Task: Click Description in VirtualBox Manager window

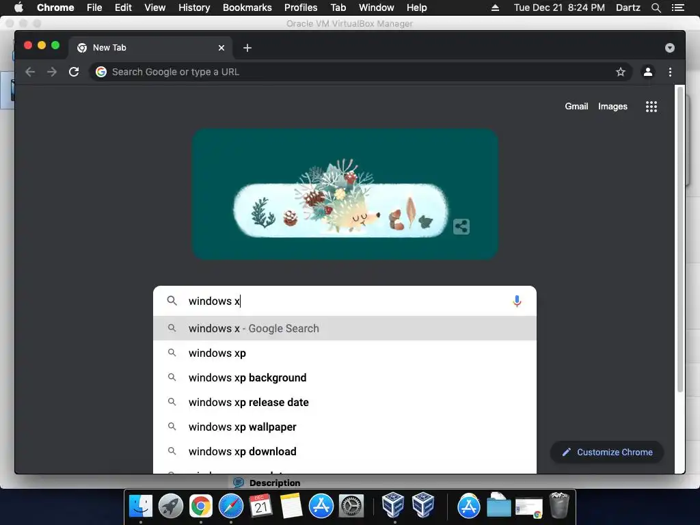Action: tap(275, 483)
